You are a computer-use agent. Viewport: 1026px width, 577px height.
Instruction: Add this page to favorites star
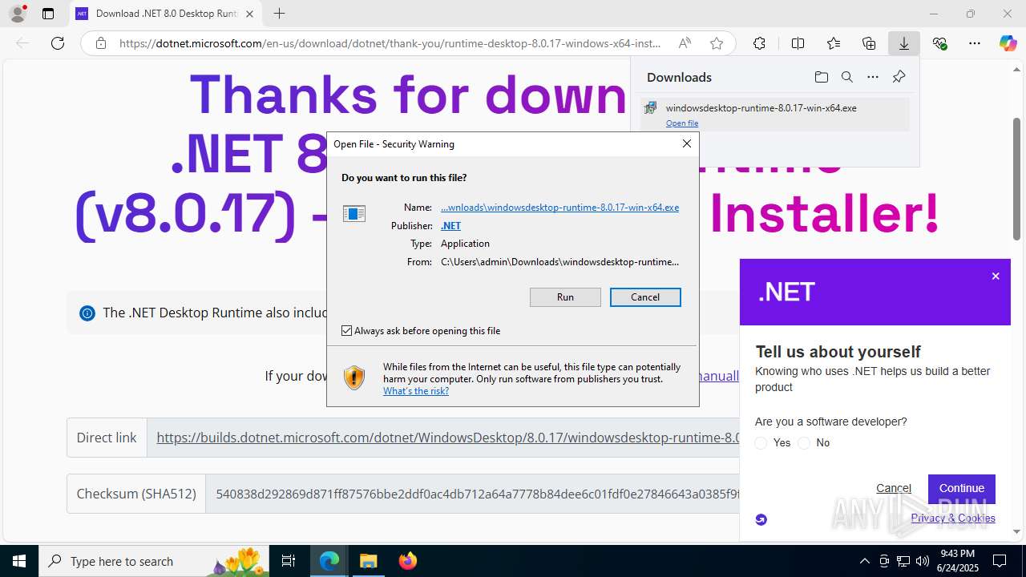coord(717,43)
